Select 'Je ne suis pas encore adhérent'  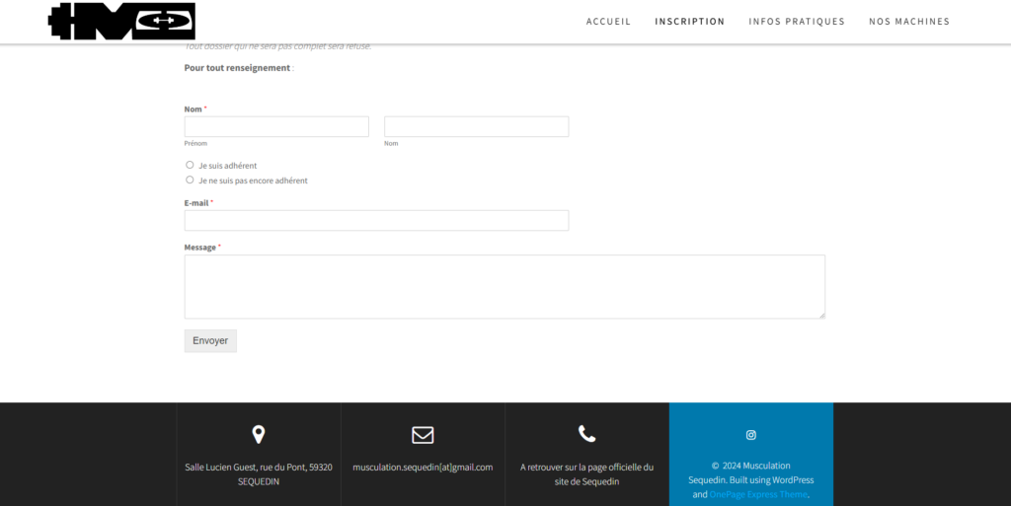click(x=190, y=180)
